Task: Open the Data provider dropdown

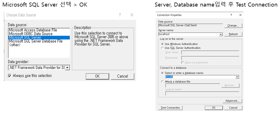Action: click(x=67, y=68)
